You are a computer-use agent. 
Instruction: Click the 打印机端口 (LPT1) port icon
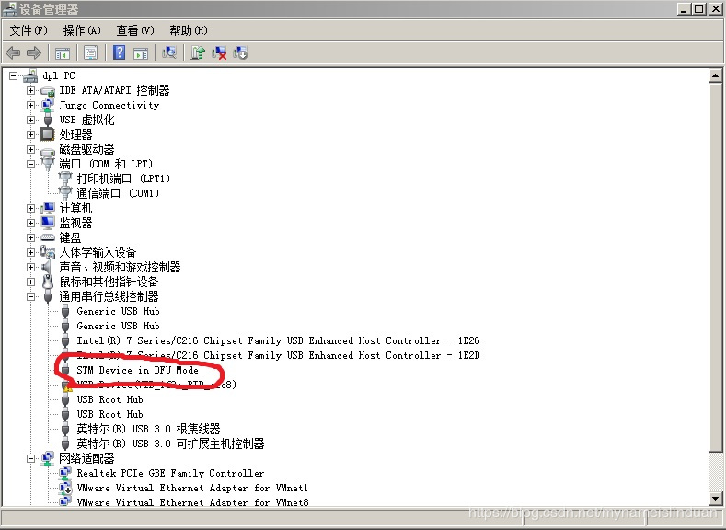pos(65,179)
